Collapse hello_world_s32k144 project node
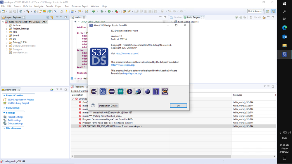The height and width of the screenshot is (164, 292). (3, 22)
